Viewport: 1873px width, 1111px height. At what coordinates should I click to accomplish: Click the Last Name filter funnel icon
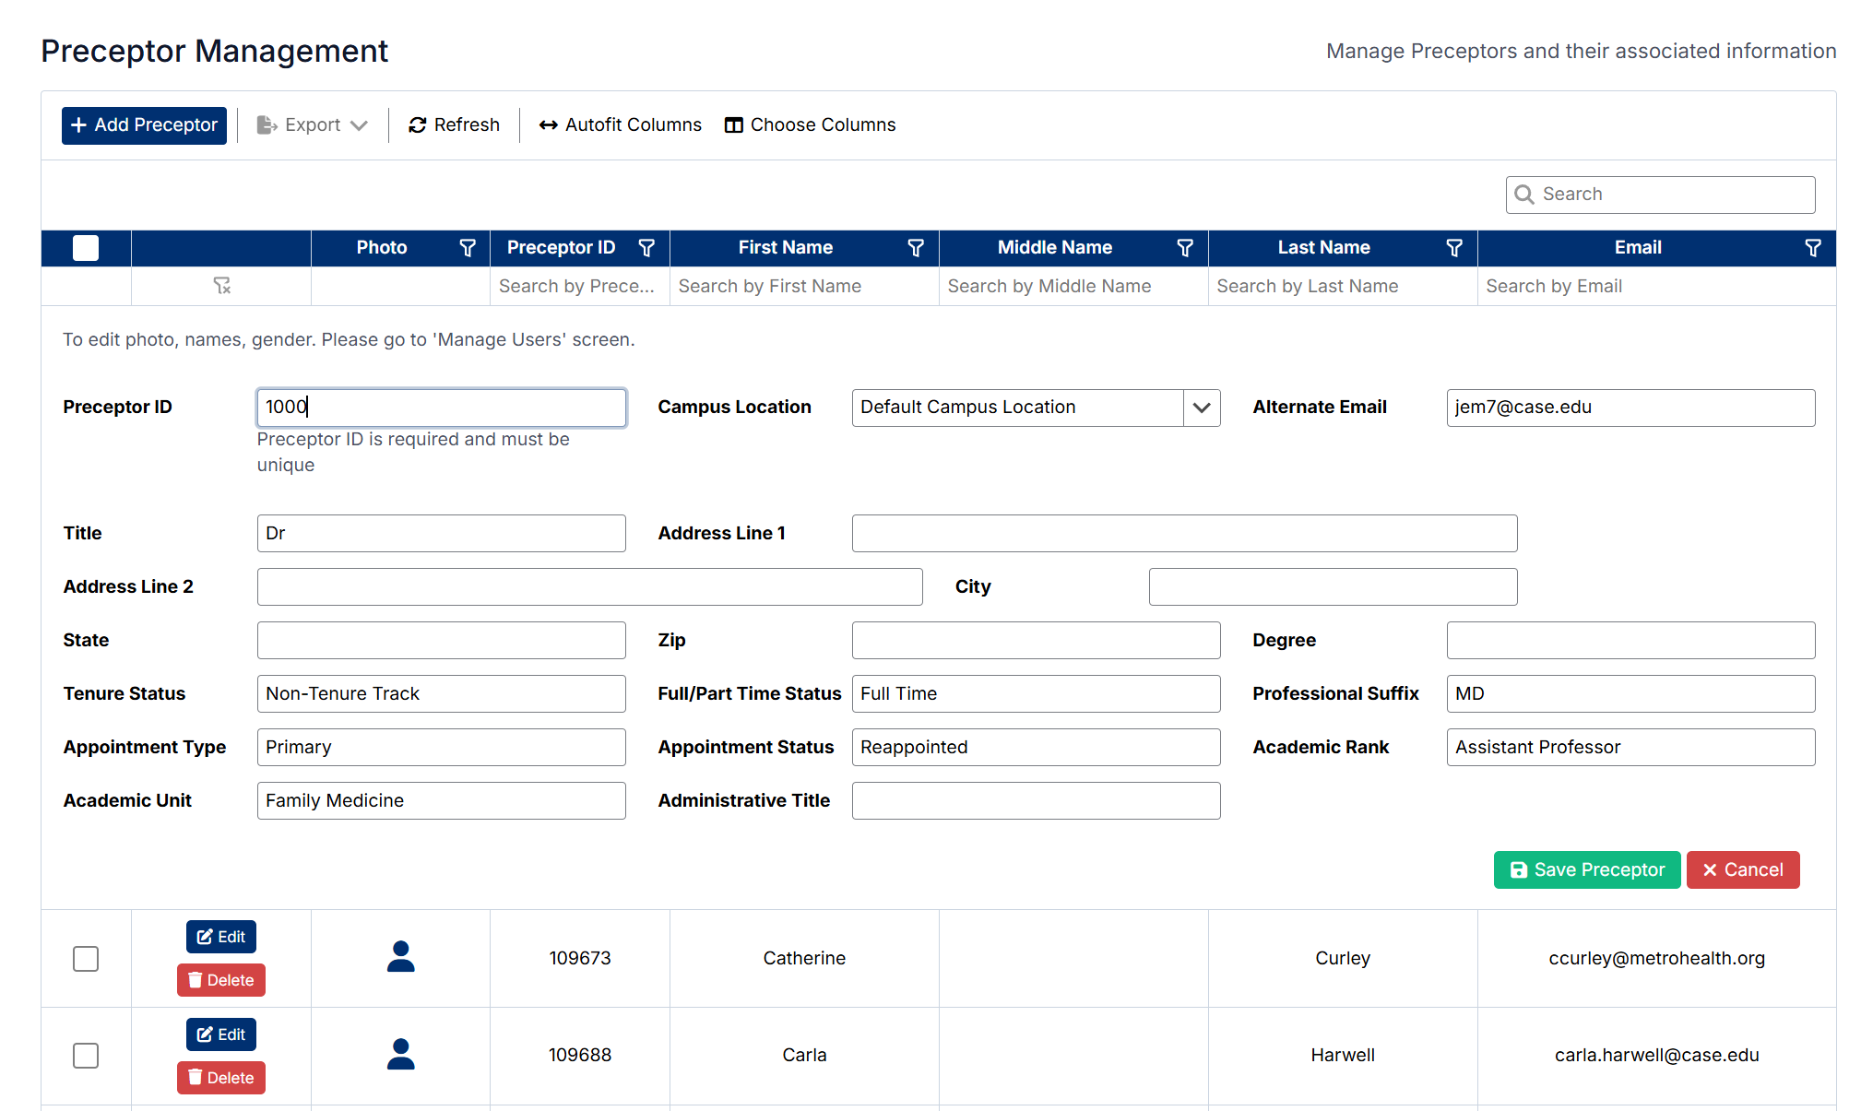click(1454, 248)
